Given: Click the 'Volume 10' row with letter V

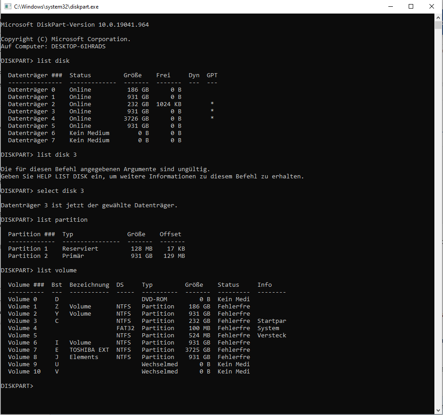Looking at the screenshot, I should tap(129, 372).
